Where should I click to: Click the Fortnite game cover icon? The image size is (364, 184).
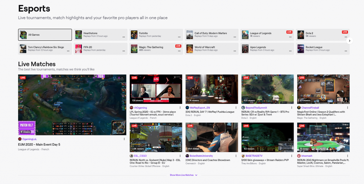click(x=134, y=35)
